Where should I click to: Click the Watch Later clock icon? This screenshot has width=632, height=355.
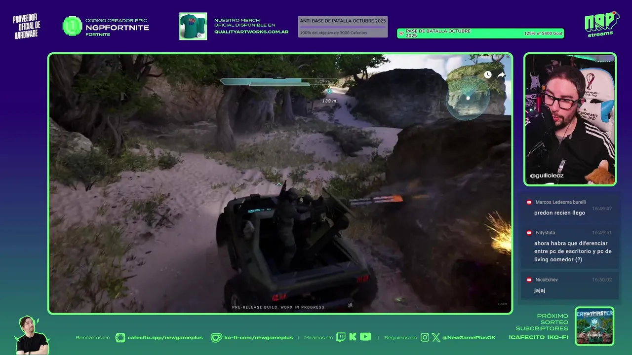(x=488, y=74)
